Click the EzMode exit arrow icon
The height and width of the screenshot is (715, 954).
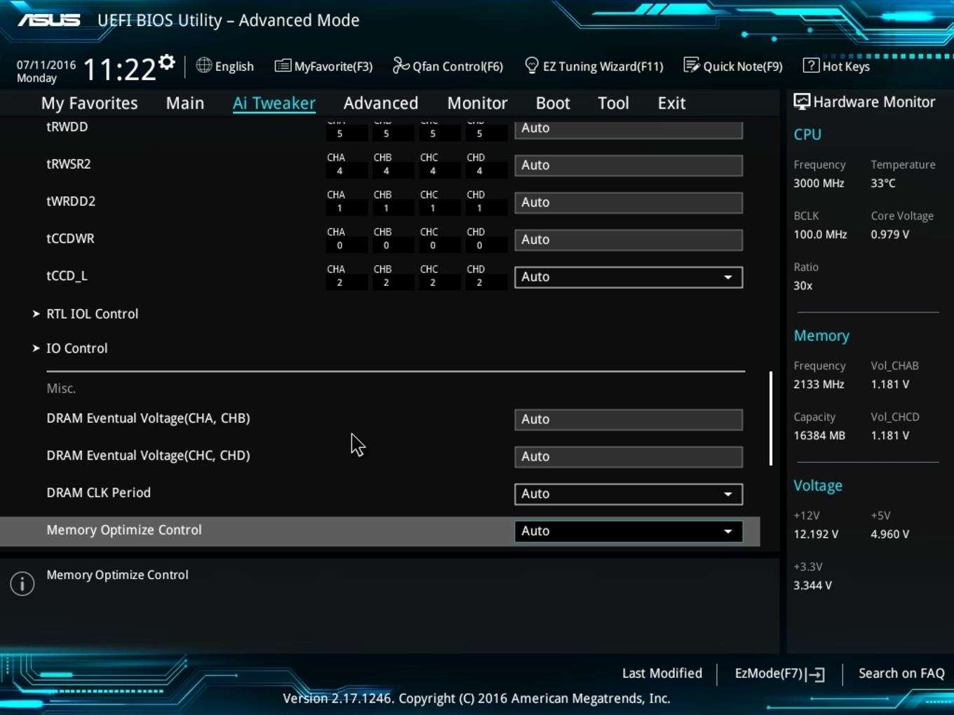point(816,674)
